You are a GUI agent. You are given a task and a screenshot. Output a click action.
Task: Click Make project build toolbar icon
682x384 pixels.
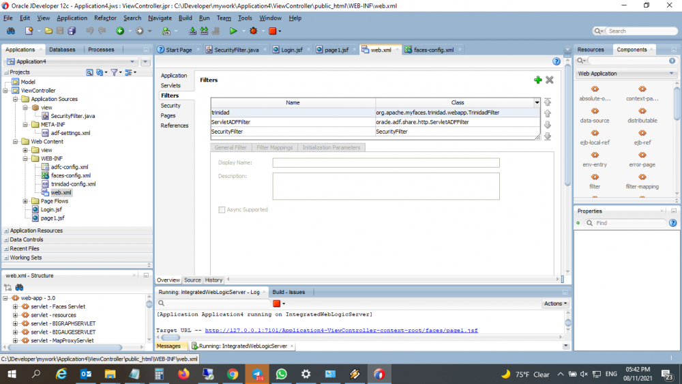192,31
